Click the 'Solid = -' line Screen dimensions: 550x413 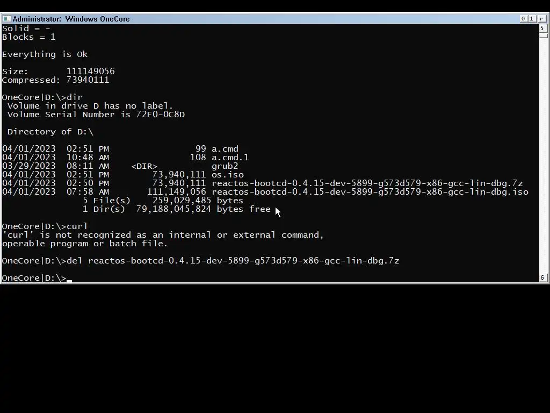[26, 29]
